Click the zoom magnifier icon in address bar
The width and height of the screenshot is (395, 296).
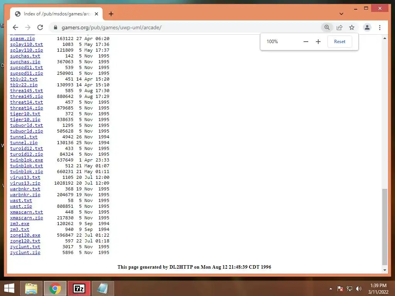point(327,27)
